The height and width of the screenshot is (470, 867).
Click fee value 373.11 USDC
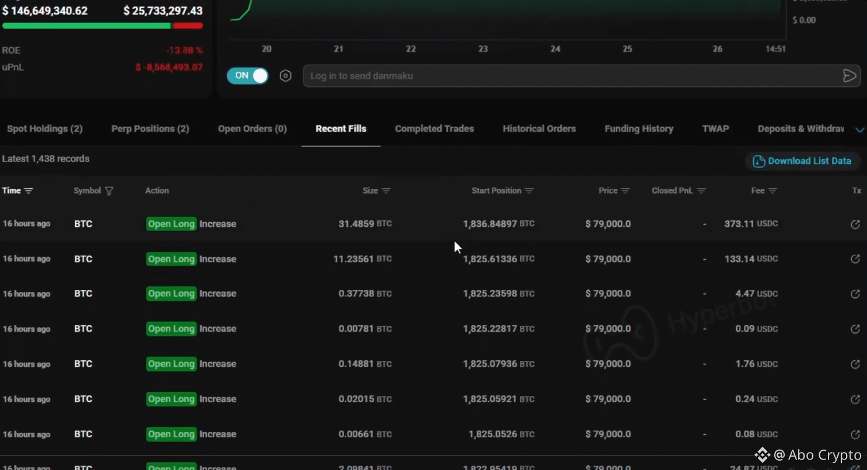coord(751,224)
